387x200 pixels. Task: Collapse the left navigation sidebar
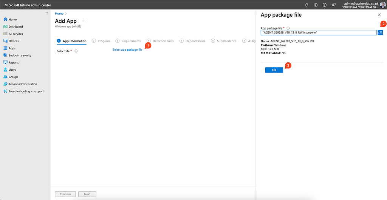pos(47,12)
